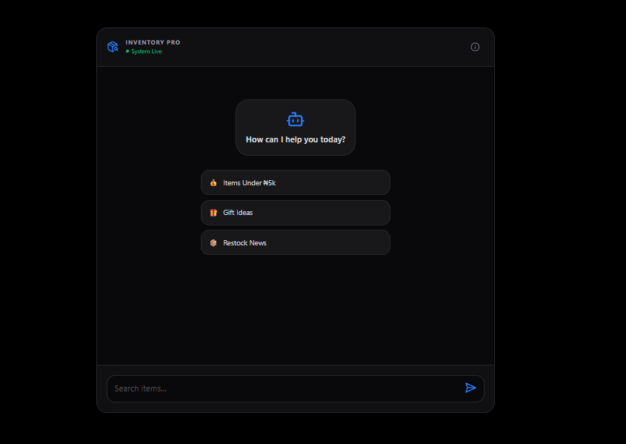Click the info icon in the header
The image size is (626, 444).
pyautogui.click(x=475, y=47)
